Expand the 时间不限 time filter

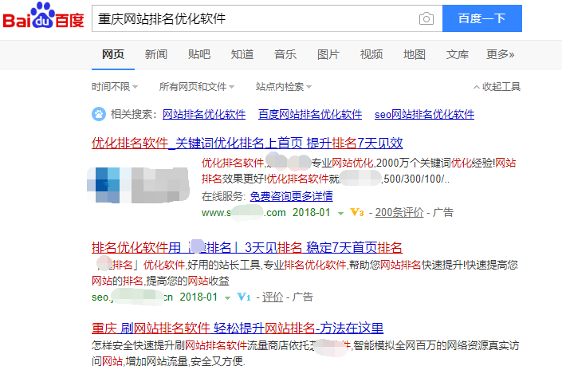[114, 86]
